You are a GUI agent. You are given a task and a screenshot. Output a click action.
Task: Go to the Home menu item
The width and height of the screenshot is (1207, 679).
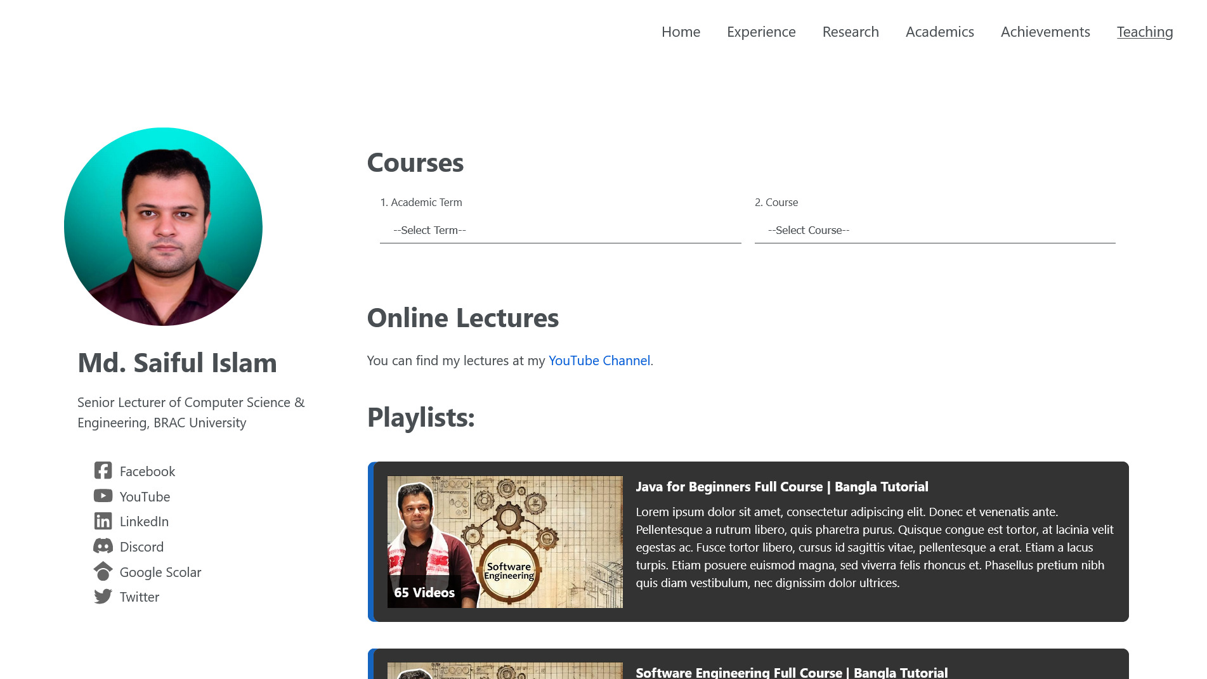[681, 32]
